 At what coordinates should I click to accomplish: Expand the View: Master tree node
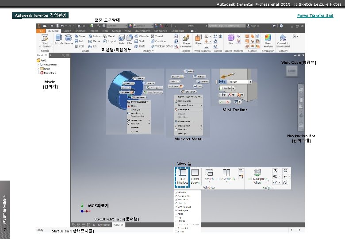coord(38,65)
